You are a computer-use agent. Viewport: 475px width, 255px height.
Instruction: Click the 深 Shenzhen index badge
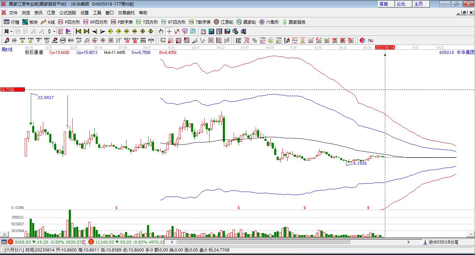(91, 242)
